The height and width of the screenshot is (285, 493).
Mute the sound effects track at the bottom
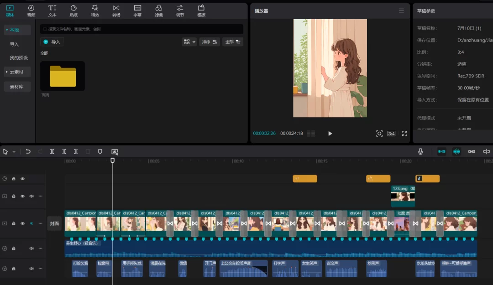point(31,269)
